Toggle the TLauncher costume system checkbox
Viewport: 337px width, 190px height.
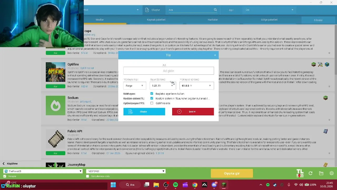152,98
